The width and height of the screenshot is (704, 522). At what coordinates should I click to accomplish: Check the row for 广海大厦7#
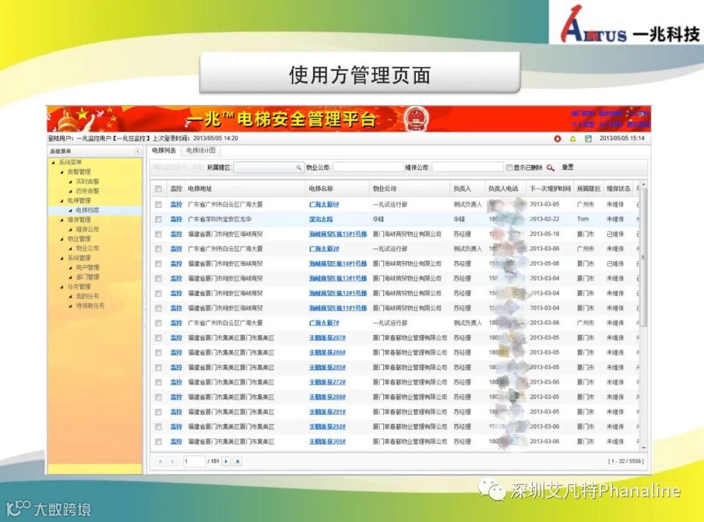tap(158, 323)
